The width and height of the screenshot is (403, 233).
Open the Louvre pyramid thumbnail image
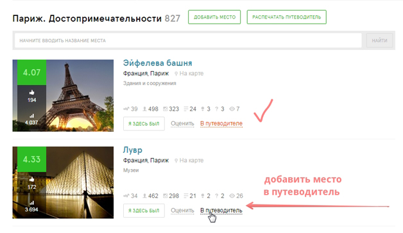63,182
